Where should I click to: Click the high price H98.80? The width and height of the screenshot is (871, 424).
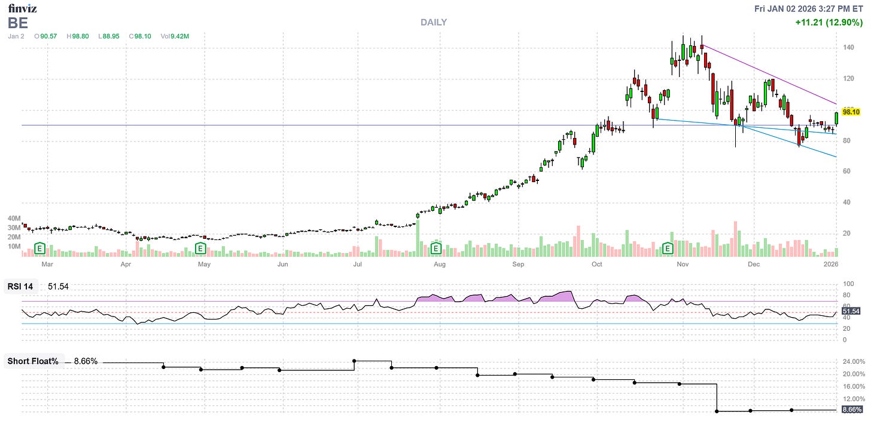(x=77, y=36)
